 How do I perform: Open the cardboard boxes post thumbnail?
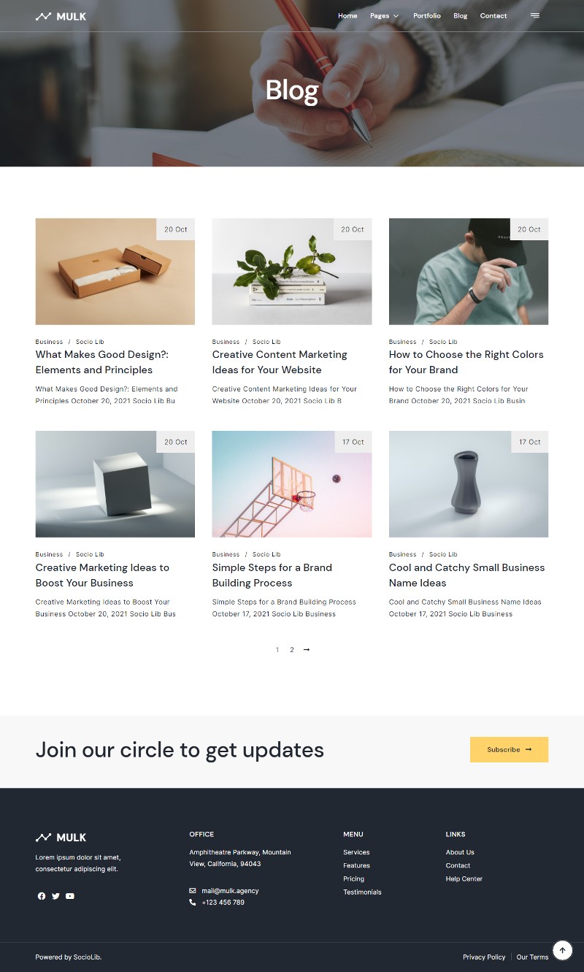coord(115,272)
